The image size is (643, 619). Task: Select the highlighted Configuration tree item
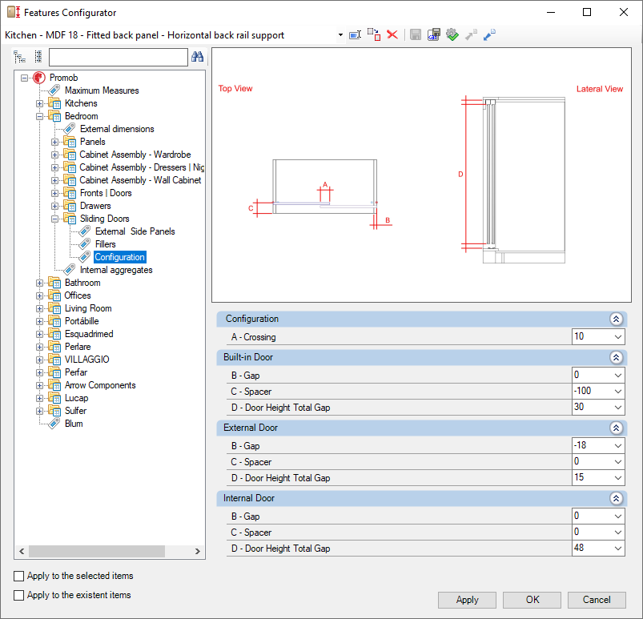point(120,257)
